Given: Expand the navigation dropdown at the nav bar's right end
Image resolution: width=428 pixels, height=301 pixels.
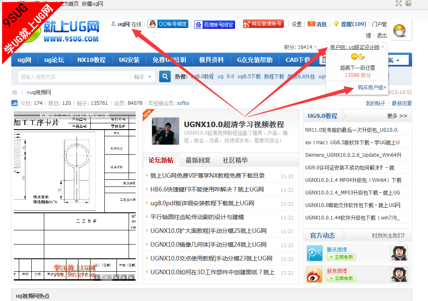Looking at the screenshot, I should pos(398,60).
